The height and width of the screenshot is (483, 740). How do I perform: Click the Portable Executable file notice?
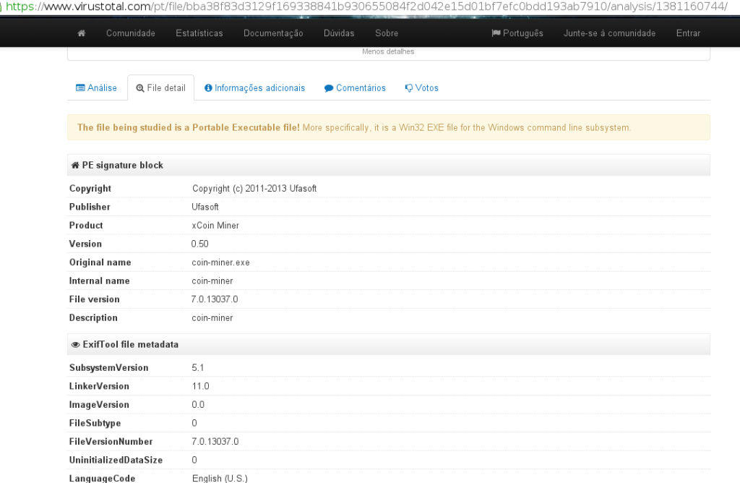click(388, 127)
